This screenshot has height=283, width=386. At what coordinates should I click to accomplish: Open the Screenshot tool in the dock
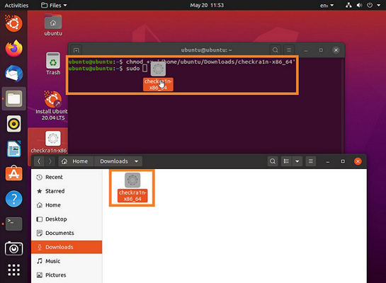(14, 248)
